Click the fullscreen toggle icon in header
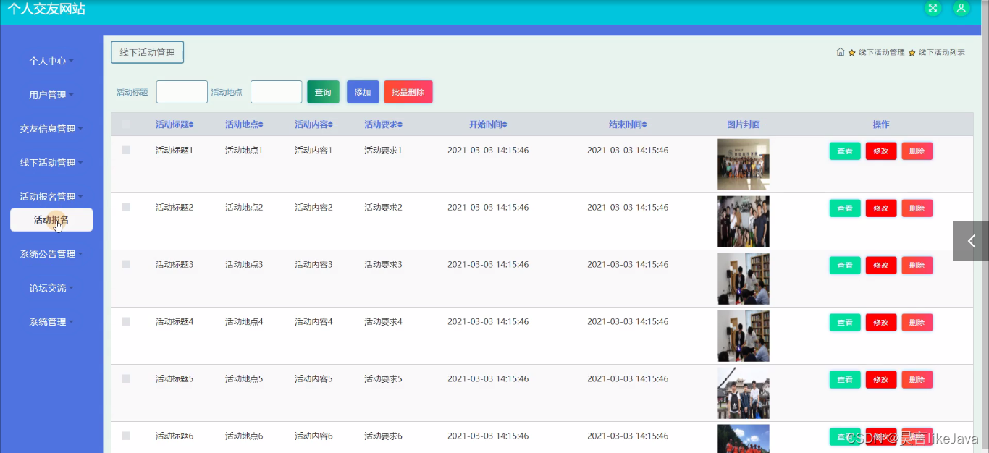Viewport: 989px width, 453px height. click(933, 8)
